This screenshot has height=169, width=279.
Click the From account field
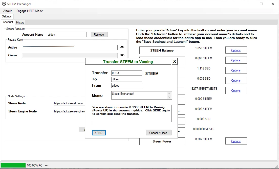126,86
